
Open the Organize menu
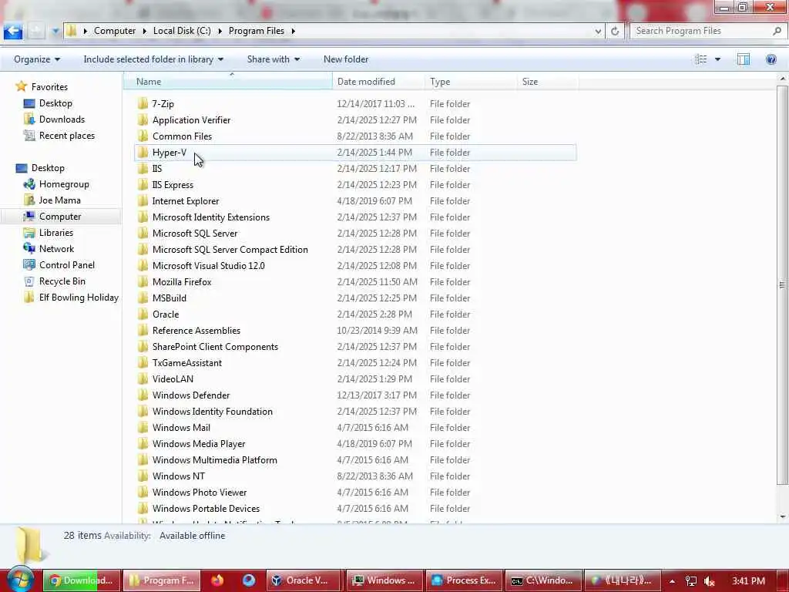37,59
